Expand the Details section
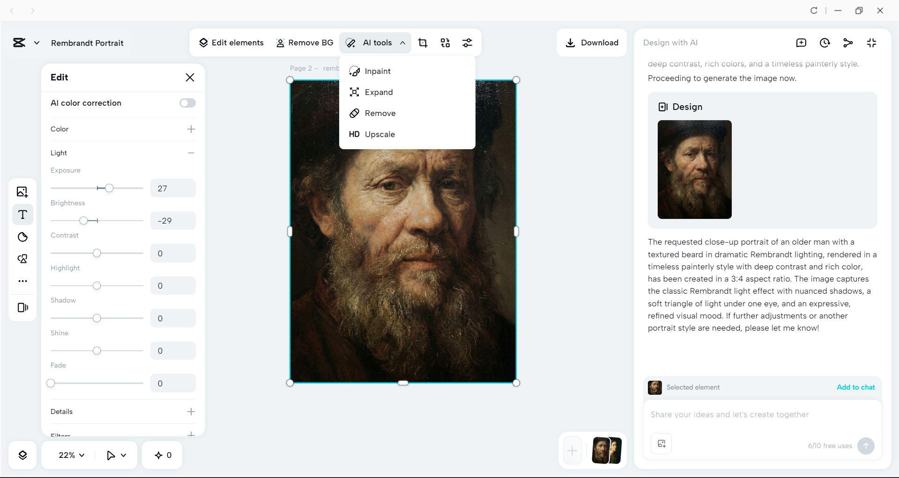The height and width of the screenshot is (478, 899). [191, 412]
